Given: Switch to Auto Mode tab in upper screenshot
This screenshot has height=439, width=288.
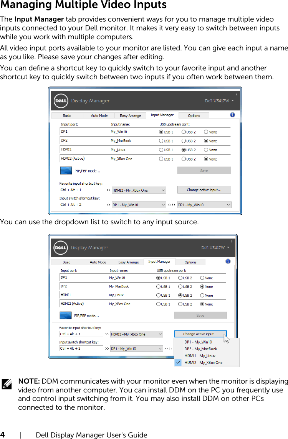Looking at the screenshot, I should point(99,116).
